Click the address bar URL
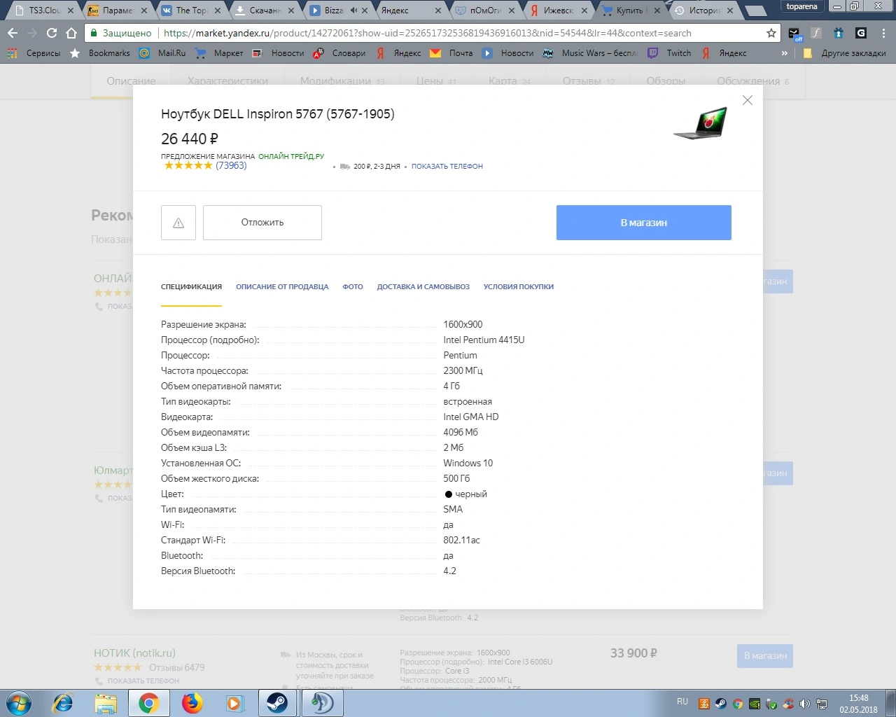The image size is (896, 717). tap(427, 33)
